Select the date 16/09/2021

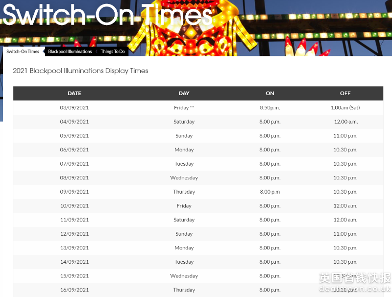(74, 290)
